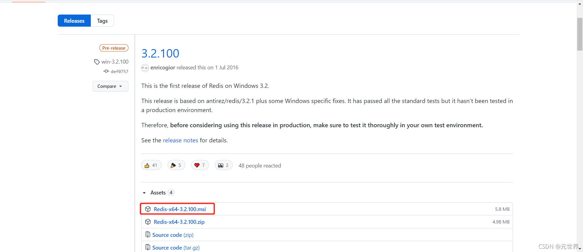Download Source code (tar.gz)
Screen dimensions: 583x252
[176, 247]
